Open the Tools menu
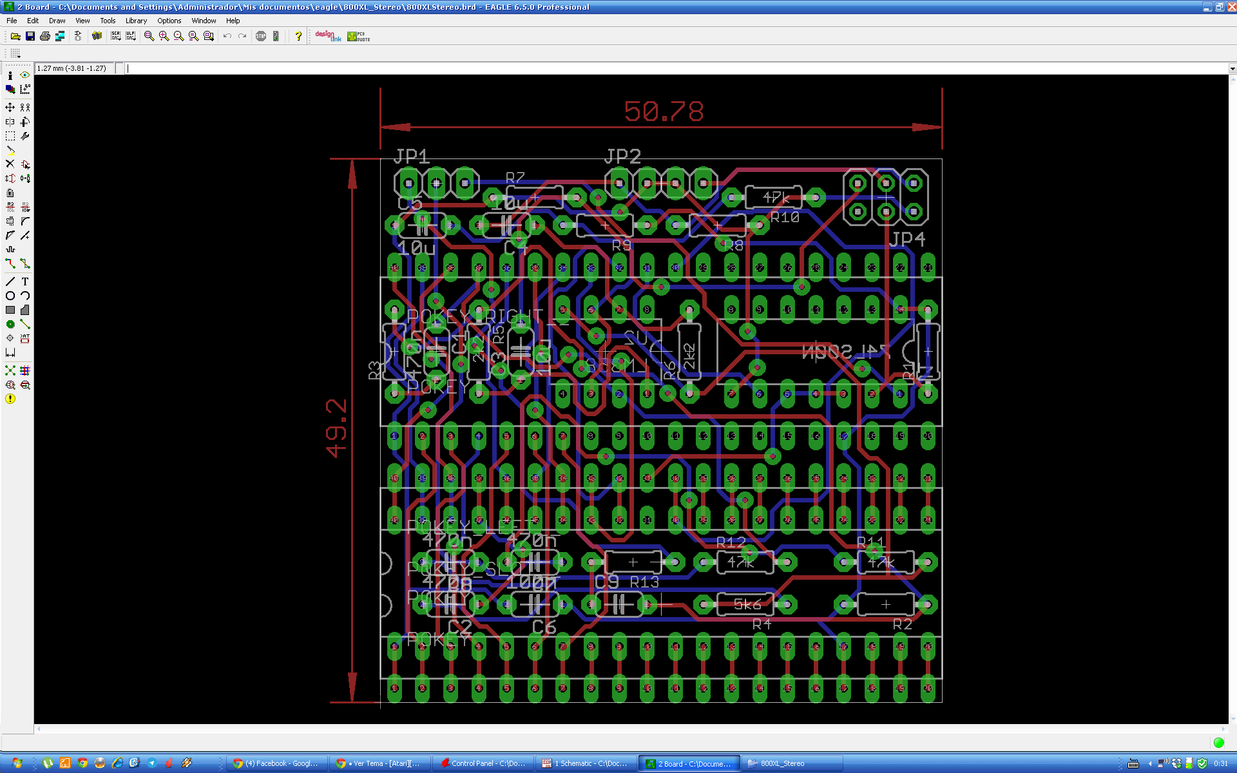 pos(108,21)
